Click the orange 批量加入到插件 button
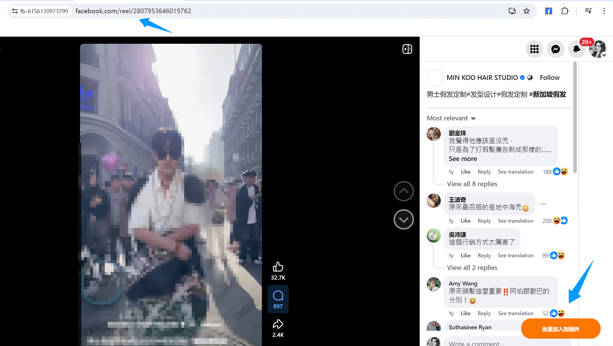The width and height of the screenshot is (613, 346). (561, 329)
